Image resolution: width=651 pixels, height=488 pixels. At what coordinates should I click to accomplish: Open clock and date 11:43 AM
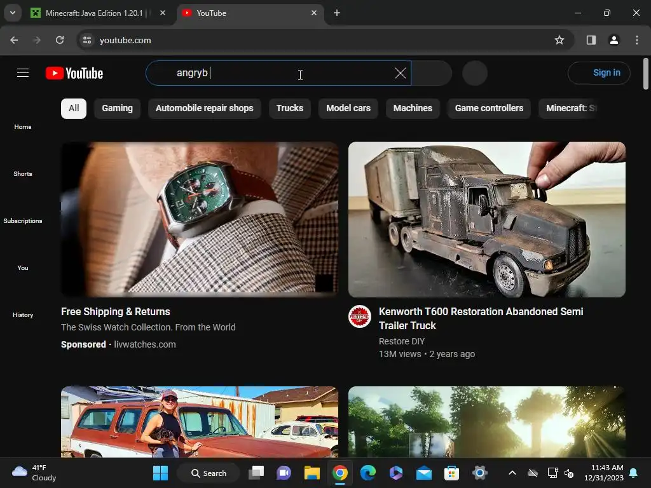[604, 473]
